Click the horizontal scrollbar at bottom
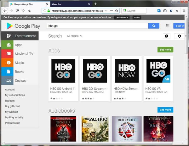189x146 pixels. pyautogui.click(x=89, y=143)
